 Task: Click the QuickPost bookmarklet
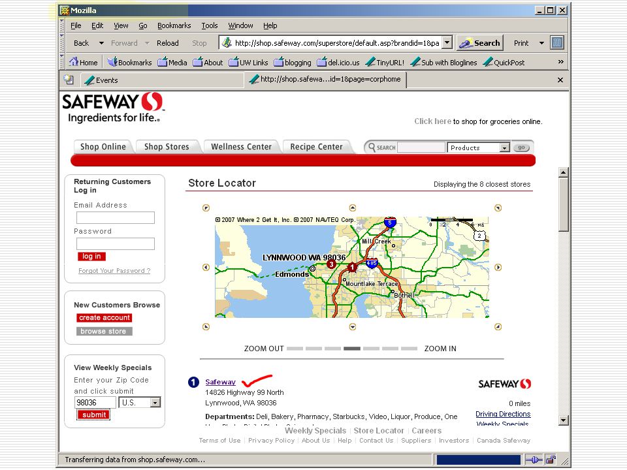[x=504, y=63]
